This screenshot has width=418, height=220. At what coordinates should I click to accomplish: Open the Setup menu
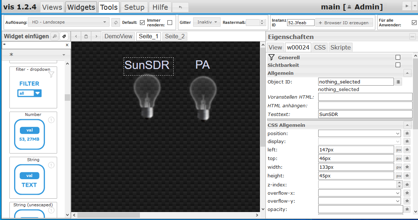click(134, 7)
